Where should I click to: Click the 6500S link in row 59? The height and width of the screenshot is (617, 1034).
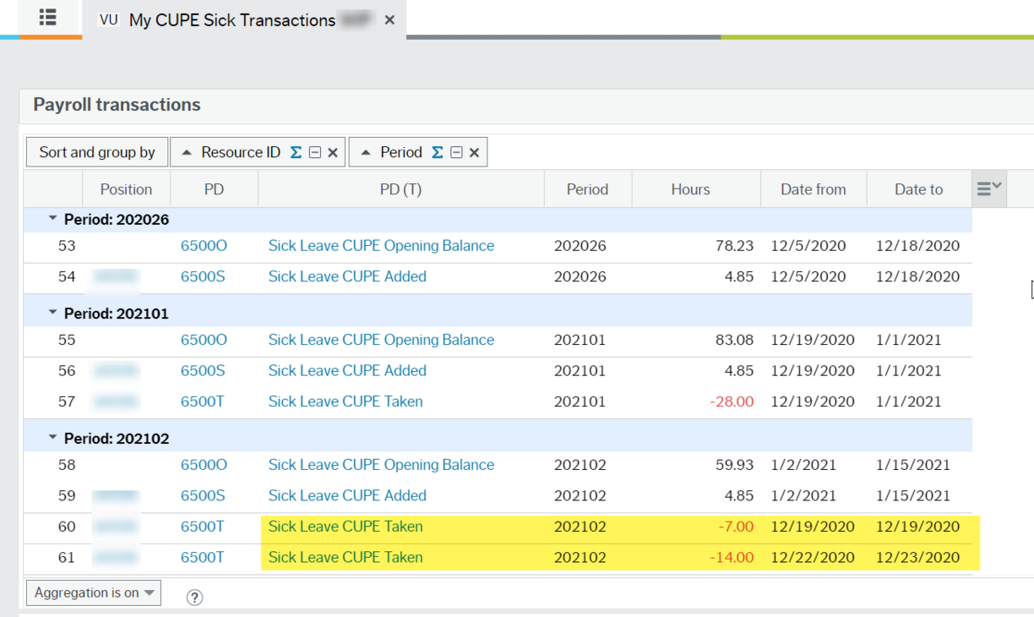click(203, 495)
